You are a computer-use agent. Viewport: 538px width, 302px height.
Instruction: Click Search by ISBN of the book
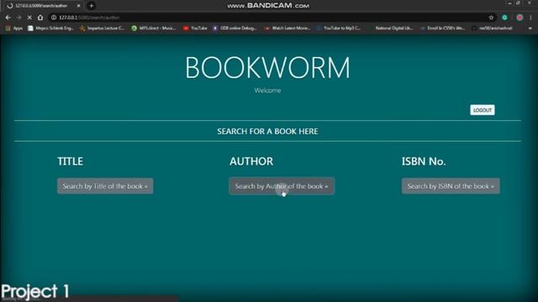(451, 186)
